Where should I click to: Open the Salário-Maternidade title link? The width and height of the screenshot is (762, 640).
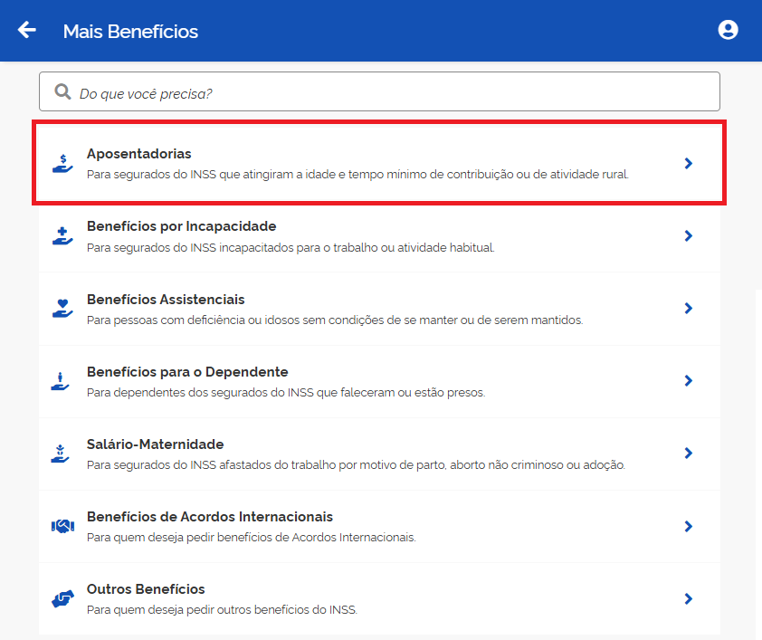(x=156, y=444)
